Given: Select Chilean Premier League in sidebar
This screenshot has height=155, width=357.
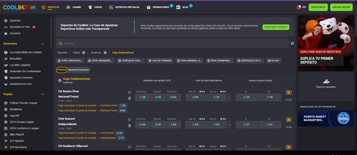Looking at the screenshot, I should [x=23, y=103].
